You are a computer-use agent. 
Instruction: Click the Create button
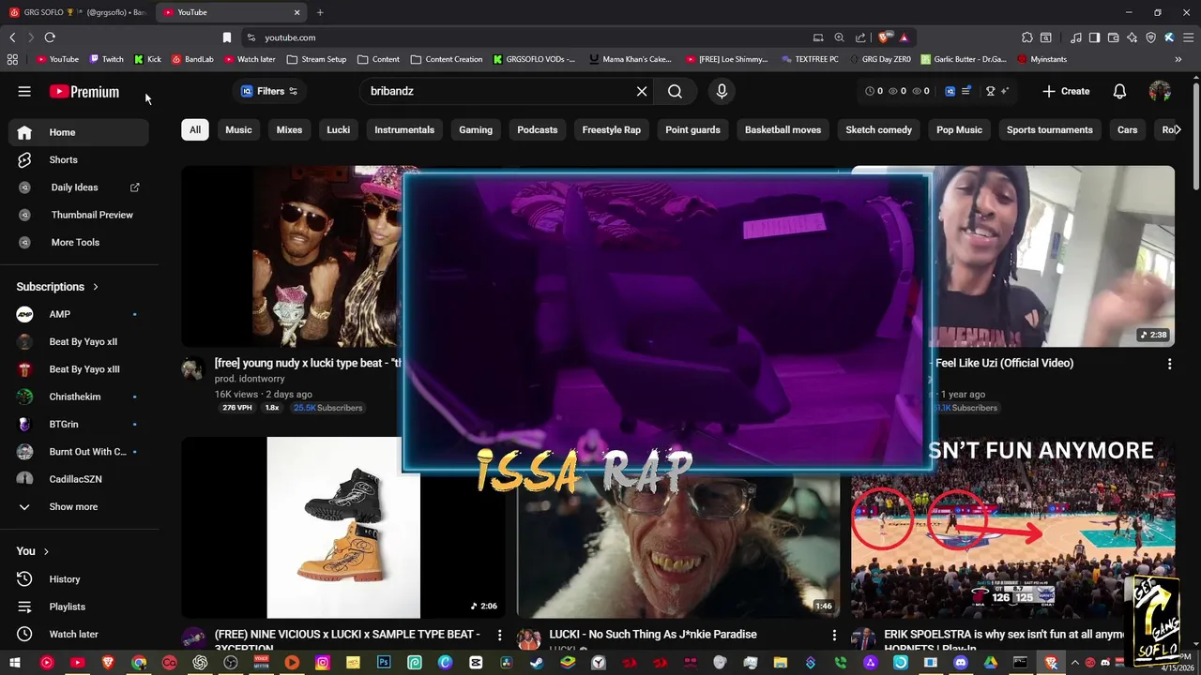click(x=1066, y=91)
